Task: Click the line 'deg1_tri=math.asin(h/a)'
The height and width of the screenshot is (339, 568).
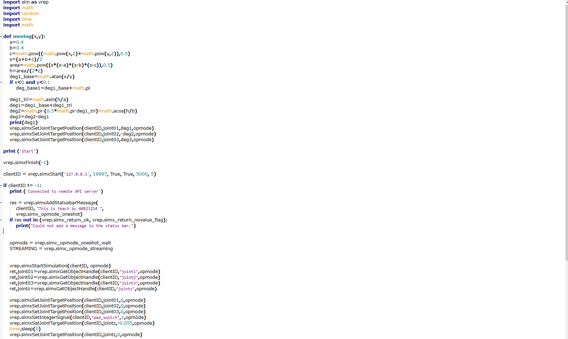Action: point(39,100)
